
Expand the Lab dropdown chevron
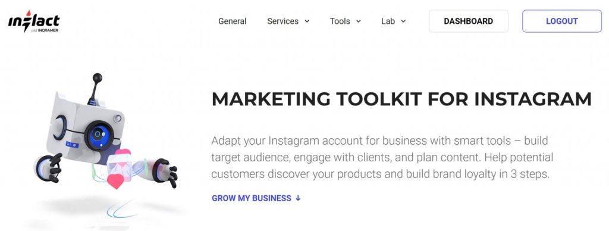point(403,21)
